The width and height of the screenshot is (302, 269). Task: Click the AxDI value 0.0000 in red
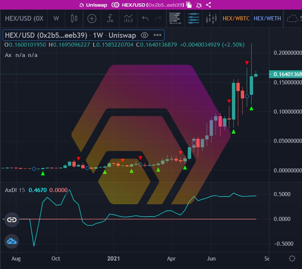tap(58, 190)
